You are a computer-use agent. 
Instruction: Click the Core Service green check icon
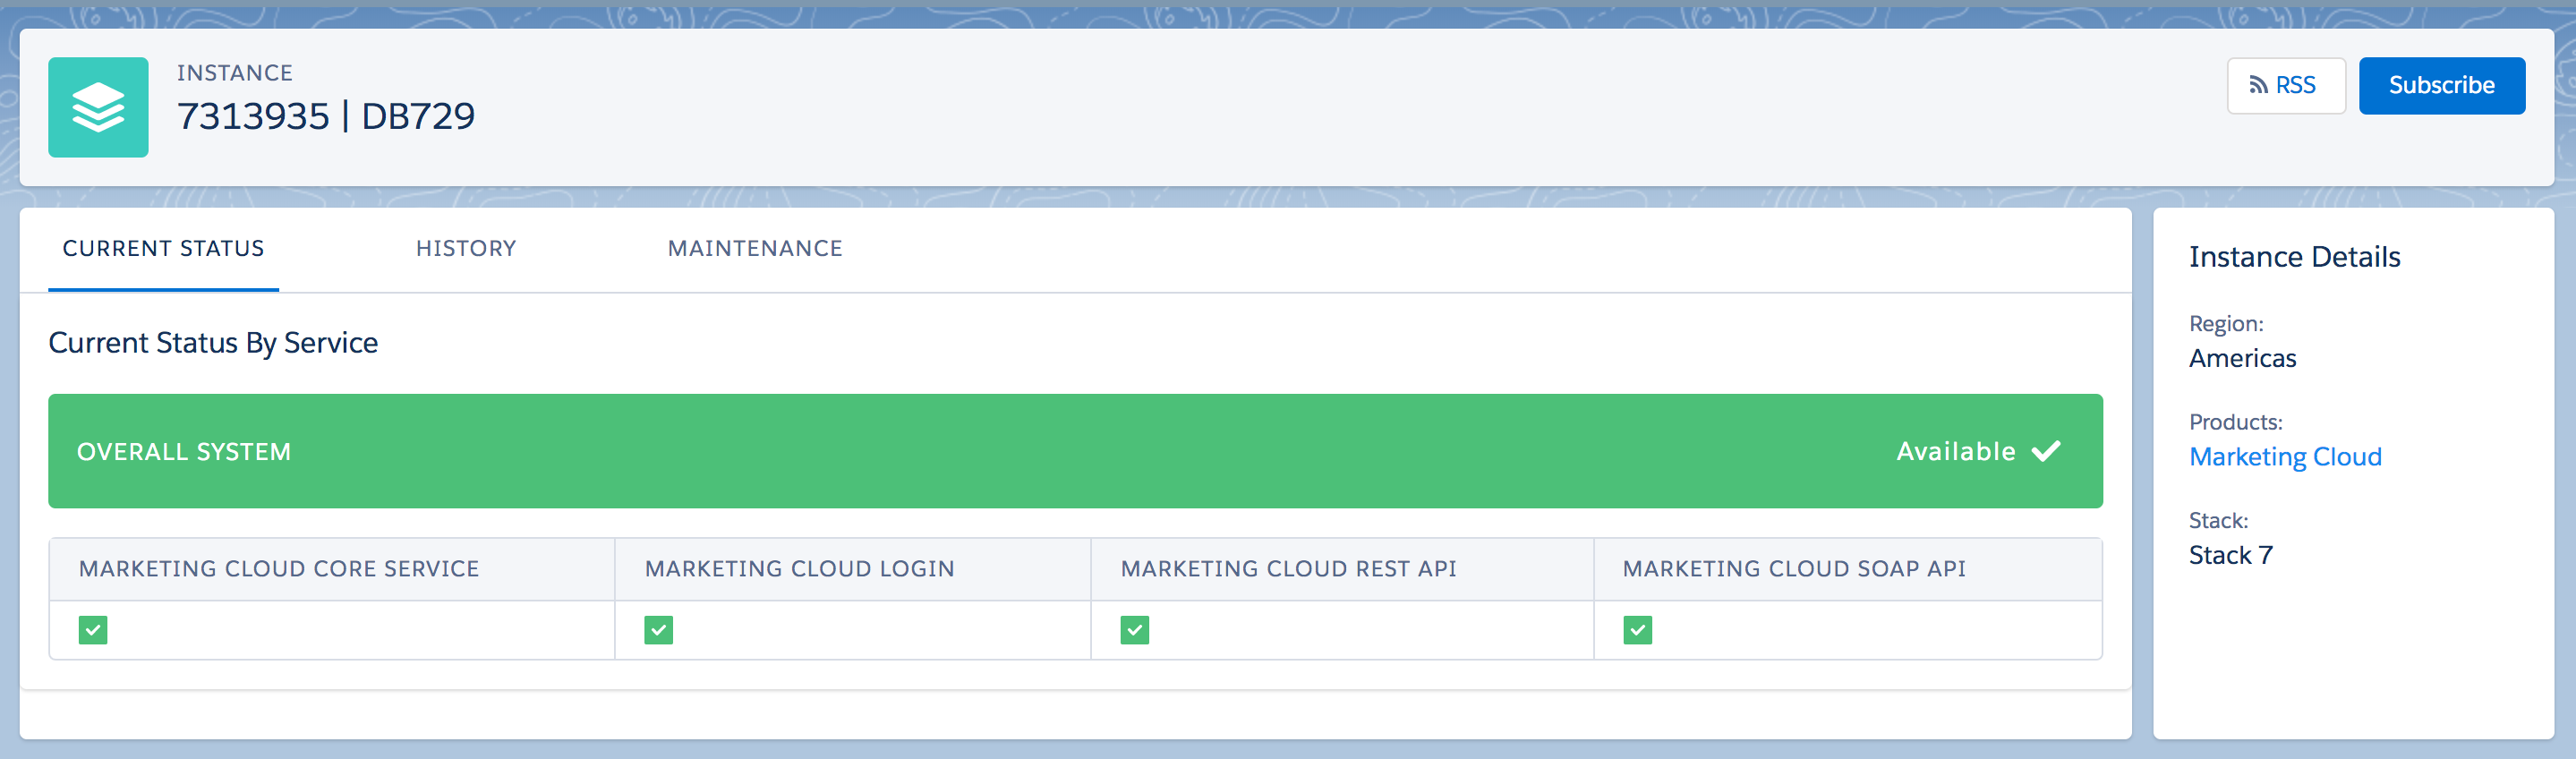tap(93, 630)
